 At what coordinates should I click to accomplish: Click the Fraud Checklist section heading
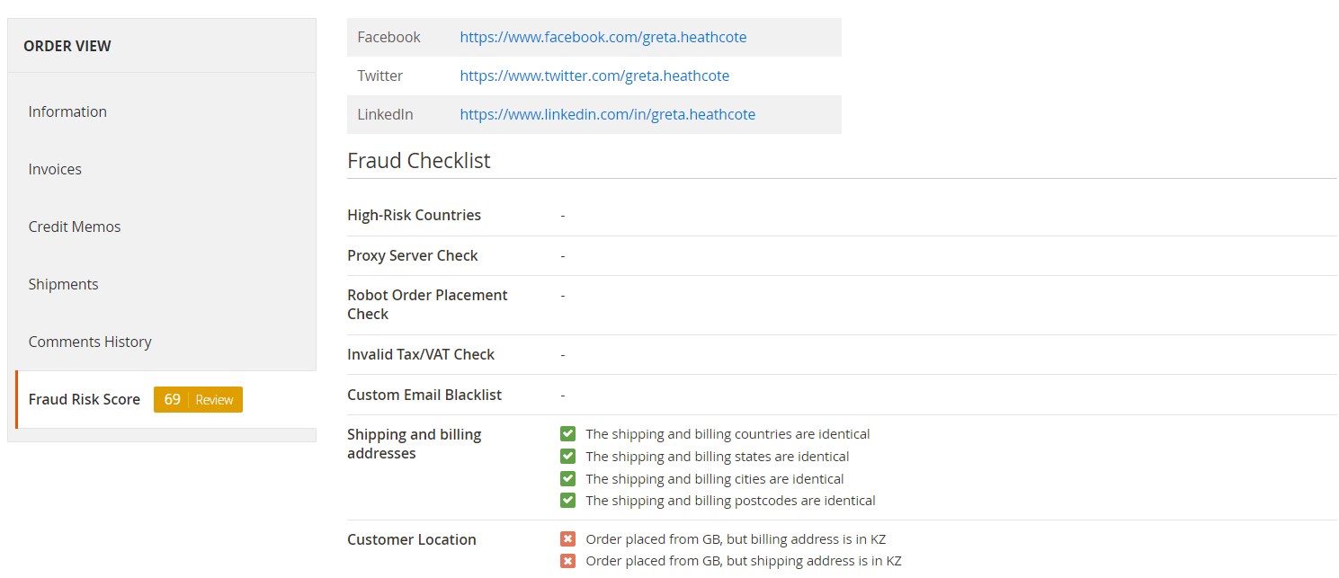419,161
